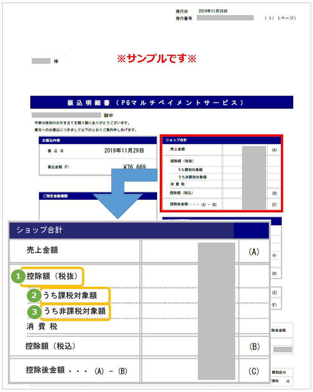Click the 振込金額 (F) label
Image resolution: width=313 pixels, height=392 pixels.
pos(58,167)
